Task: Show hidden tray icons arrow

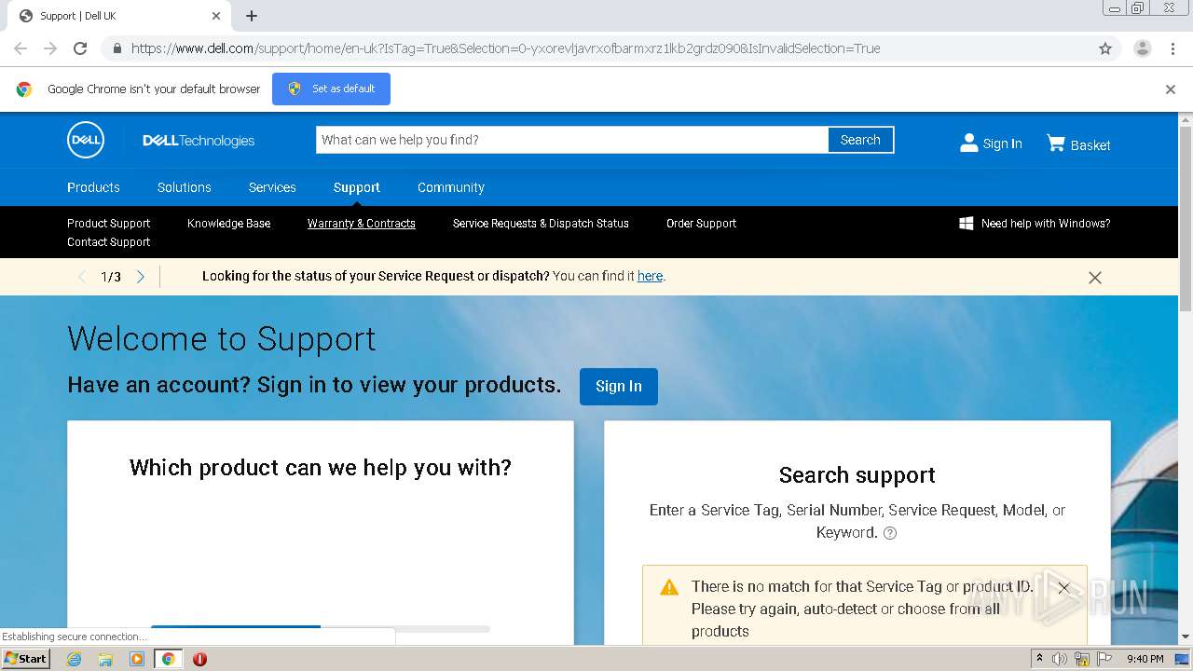Action: tap(1039, 658)
